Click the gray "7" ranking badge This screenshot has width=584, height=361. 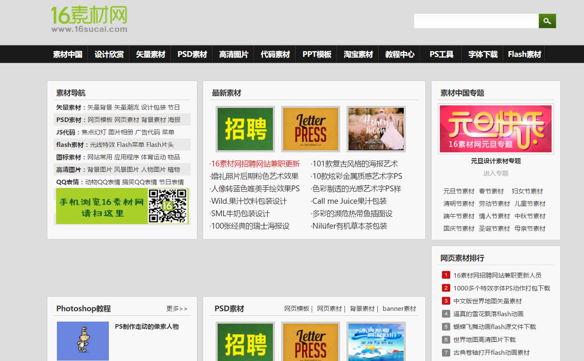[446, 352]
